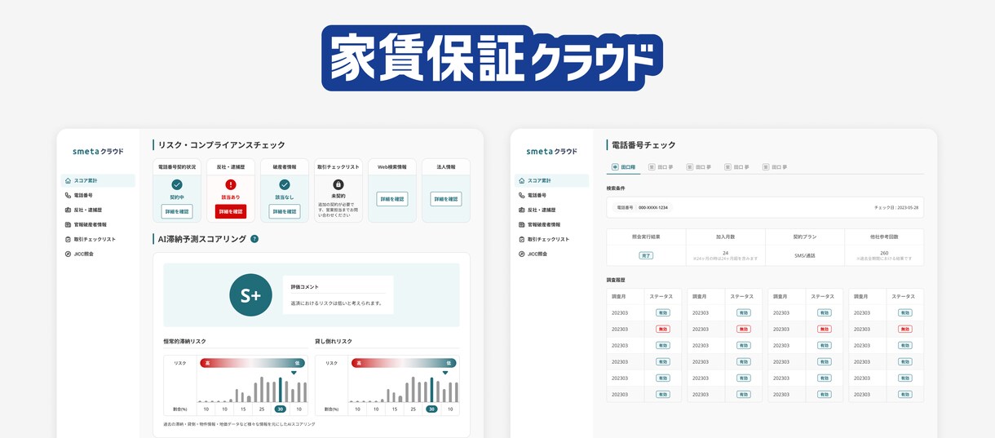Screen dimensions: 995x438
Task: Click the red alert icon in 反社・逮捕歴 card
Action: pyautogui.click(x=231, y=185)
